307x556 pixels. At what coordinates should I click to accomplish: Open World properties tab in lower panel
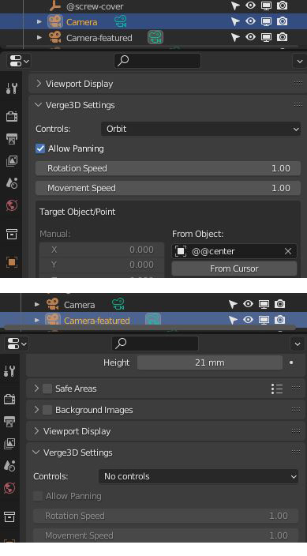coord(9,488)
